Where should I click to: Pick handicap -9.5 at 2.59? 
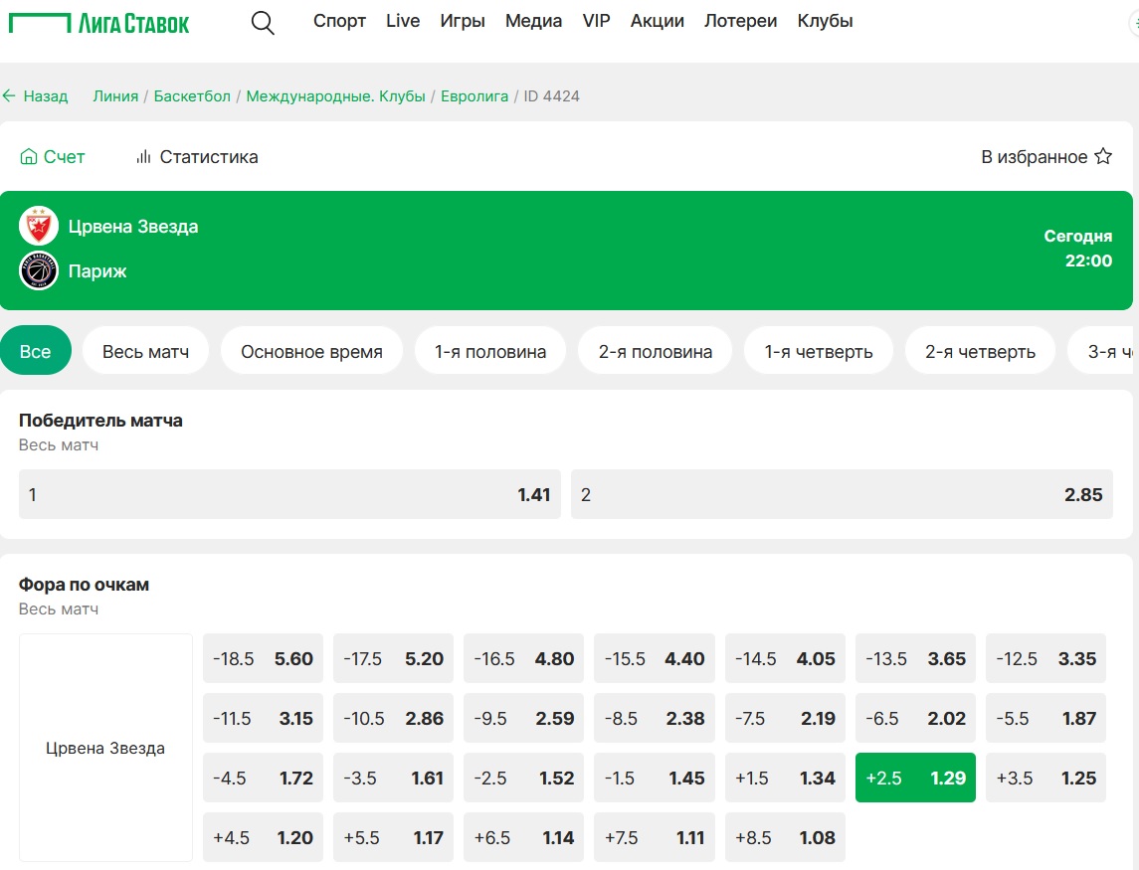point(523,718)
